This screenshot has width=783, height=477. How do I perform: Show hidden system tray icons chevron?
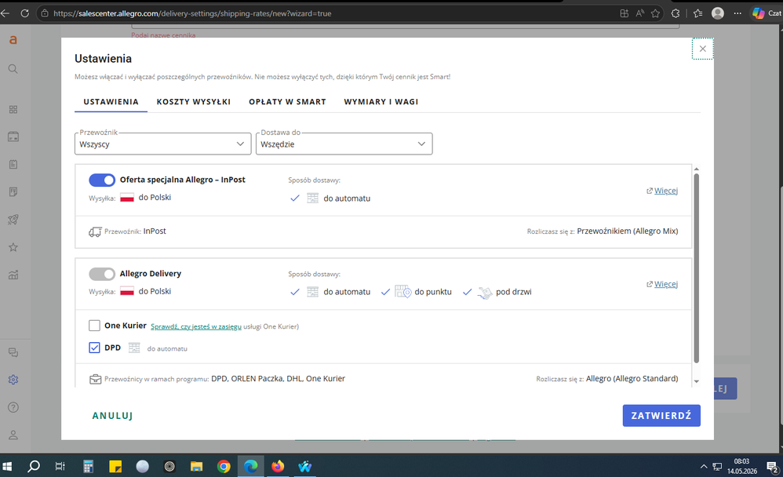pyautogui.click(x=704, y=467)
